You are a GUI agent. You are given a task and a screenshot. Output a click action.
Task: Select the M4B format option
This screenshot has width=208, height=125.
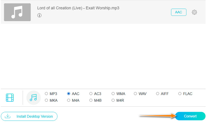[91, 100]
